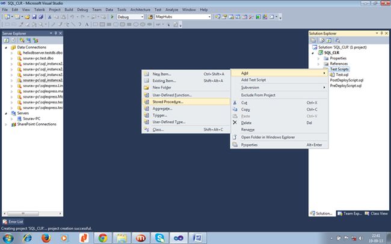Open the Server Explorer window options dropdown arrow

51,33
